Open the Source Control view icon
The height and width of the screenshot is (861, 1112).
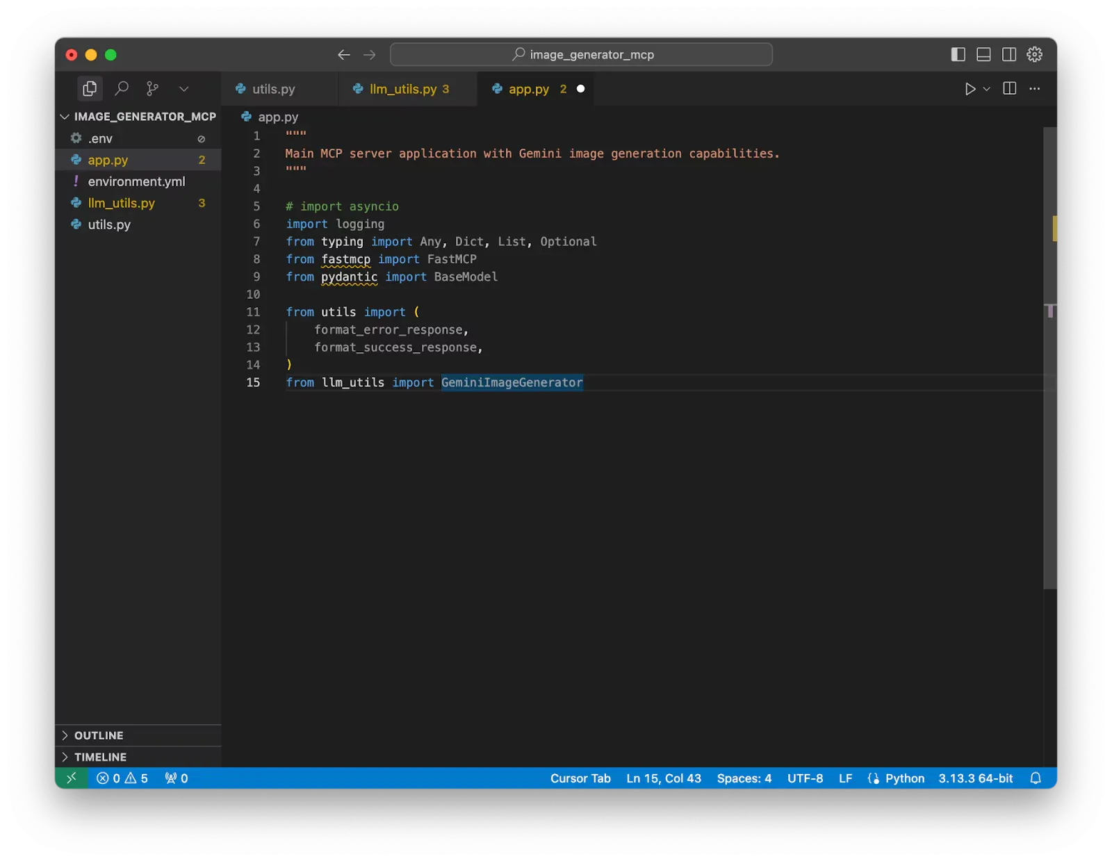[152, 88]
